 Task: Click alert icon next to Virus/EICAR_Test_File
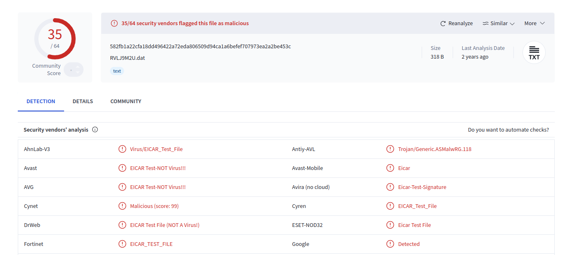point(122,149)
